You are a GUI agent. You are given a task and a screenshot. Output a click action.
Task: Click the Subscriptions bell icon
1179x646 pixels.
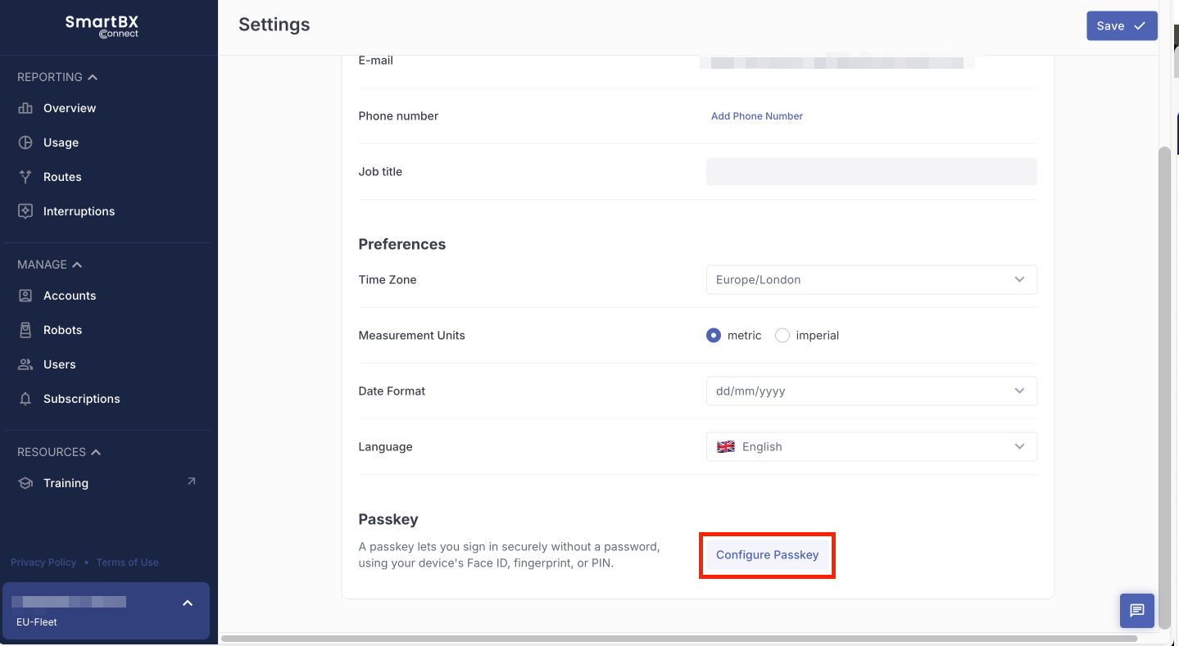[x=25, y=399]
